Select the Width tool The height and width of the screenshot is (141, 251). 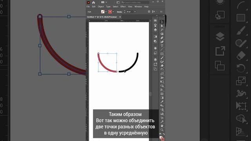click(162, 78)
